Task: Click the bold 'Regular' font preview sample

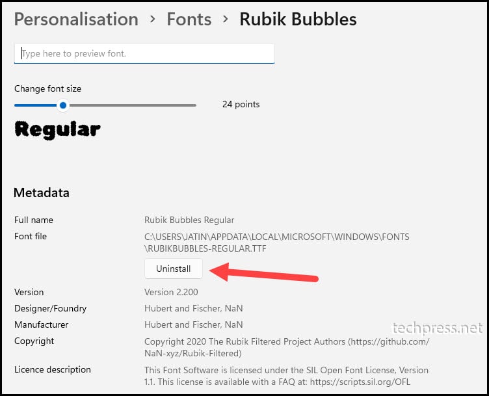Action: click(x=57, y=129)
